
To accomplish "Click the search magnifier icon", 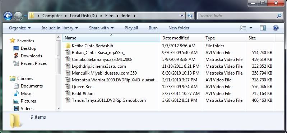I will click(279, 16).
